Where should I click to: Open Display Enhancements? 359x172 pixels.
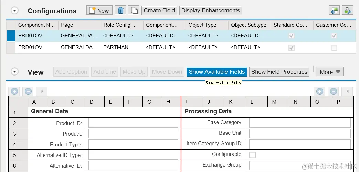click(211, 11)
